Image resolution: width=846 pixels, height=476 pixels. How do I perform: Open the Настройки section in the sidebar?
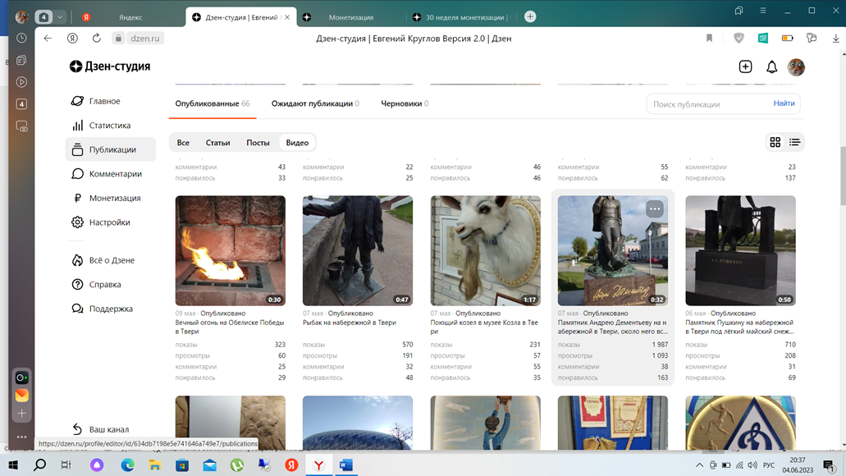[x=109, y=222]
